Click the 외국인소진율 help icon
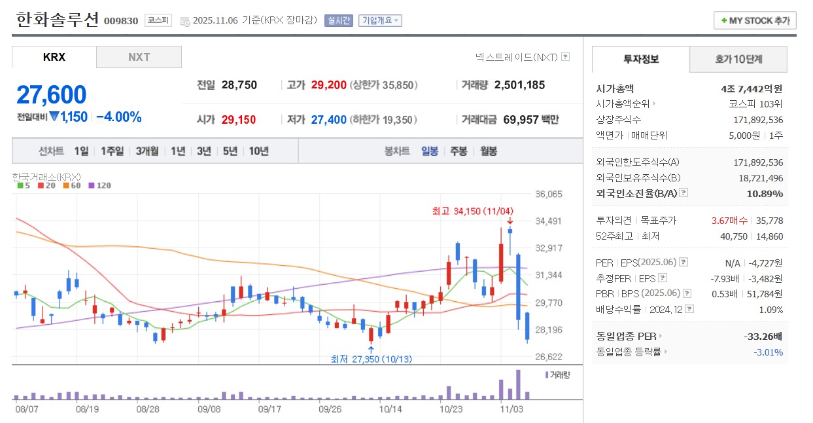The width and height of the screenshot is (813, 423). tap(683, 193)
